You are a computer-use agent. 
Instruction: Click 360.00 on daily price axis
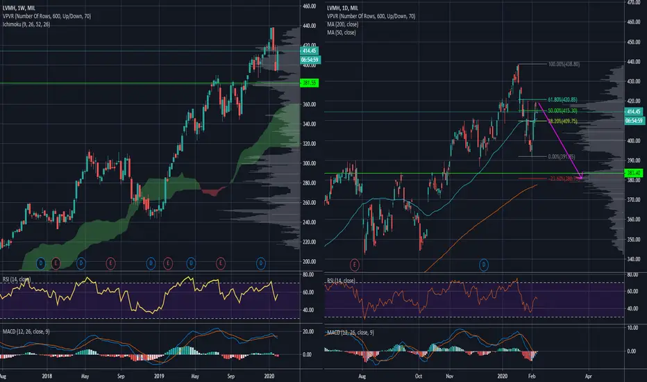[634, 219]
